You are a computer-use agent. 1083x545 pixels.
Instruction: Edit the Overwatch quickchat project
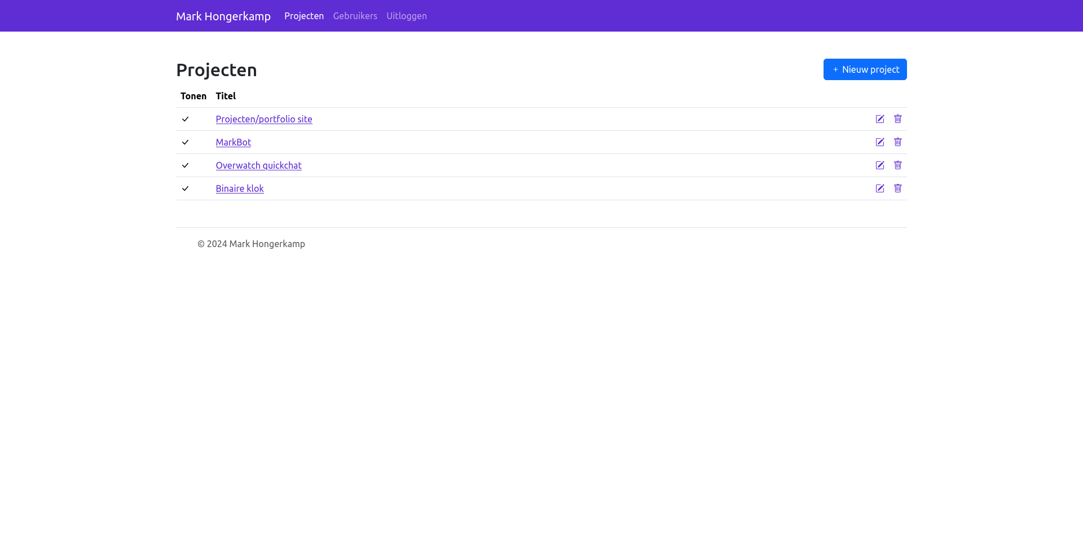point(880,165)
